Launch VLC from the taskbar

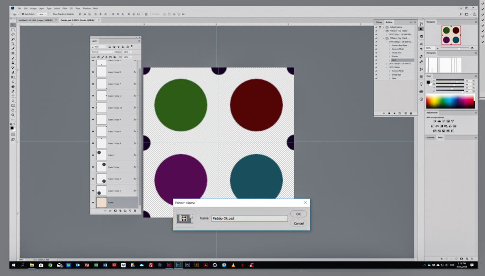coord(233,265)
